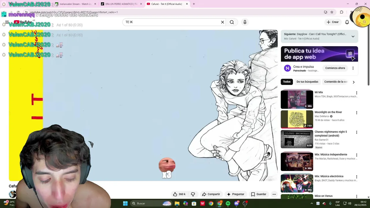370x208 pixels.
Task: Select the Todos filter chip
Action: (x=287, y=82)
